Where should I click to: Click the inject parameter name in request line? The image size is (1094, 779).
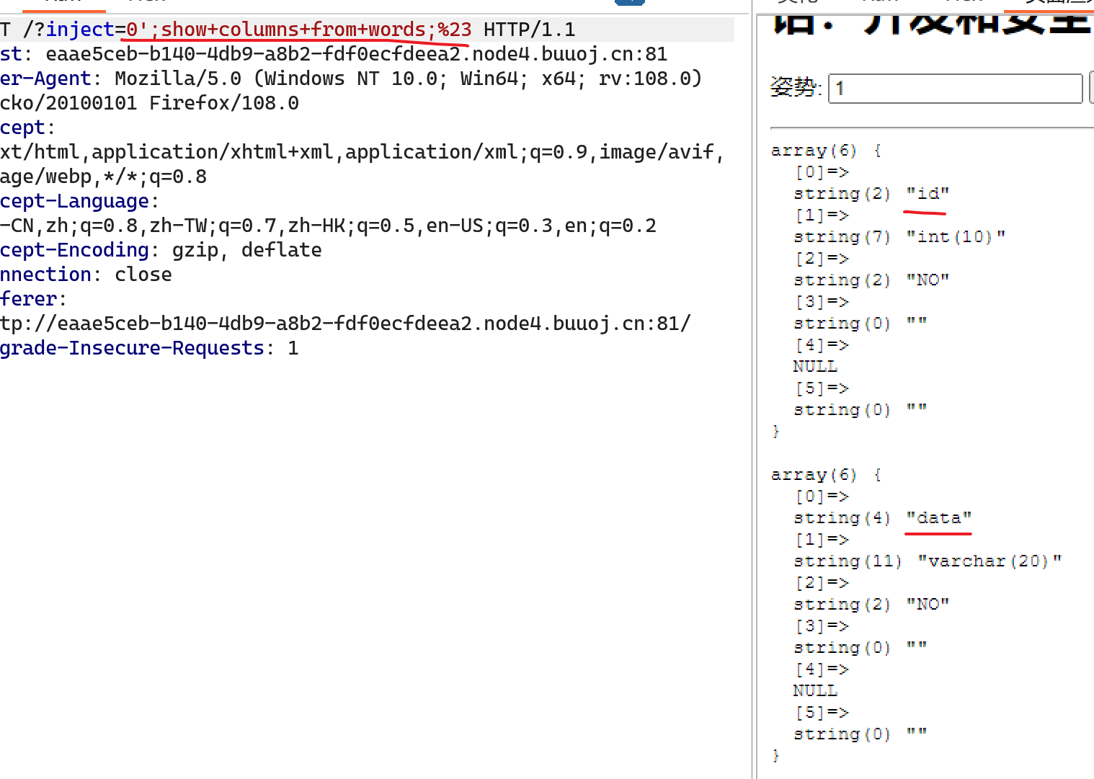80,30
